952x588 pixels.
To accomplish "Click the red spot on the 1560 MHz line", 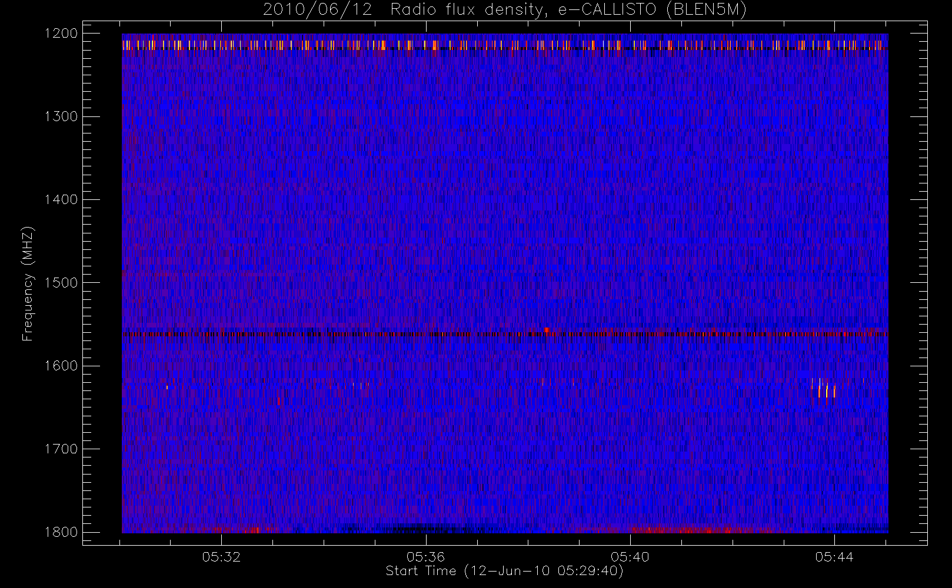I will [547, 330].
